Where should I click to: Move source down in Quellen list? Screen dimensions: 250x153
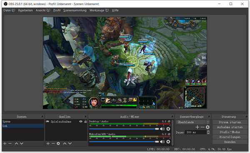tap(70, 143)
